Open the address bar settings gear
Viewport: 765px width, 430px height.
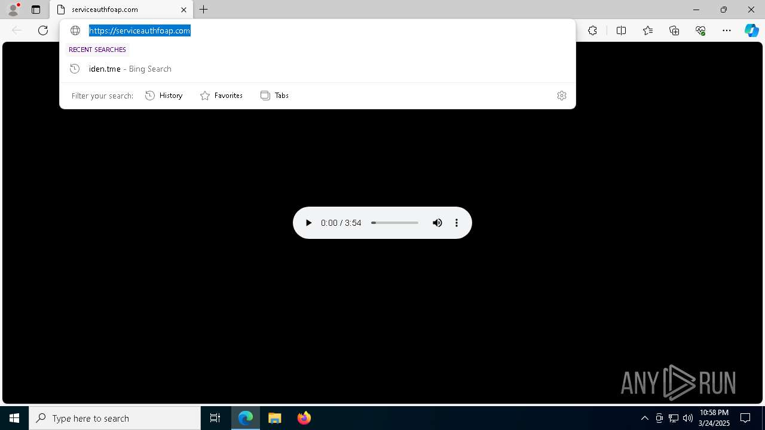pos(562,96)
